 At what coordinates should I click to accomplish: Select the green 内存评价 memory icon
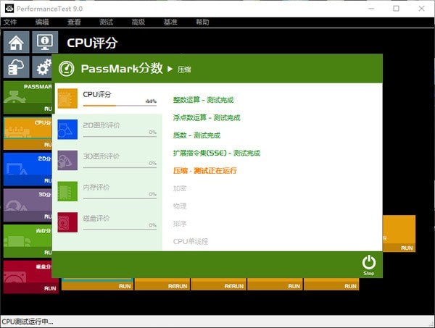tap(67, 190)
